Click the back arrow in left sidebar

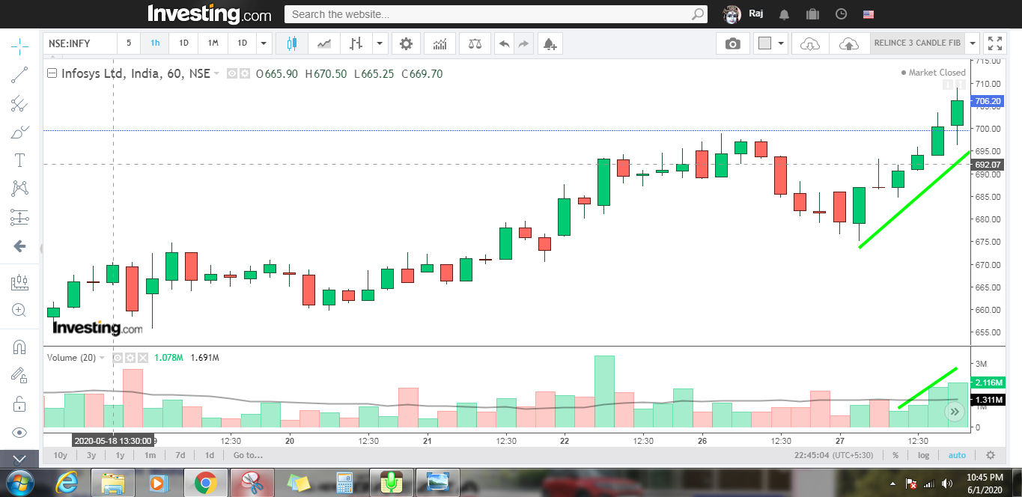[19, 246]
